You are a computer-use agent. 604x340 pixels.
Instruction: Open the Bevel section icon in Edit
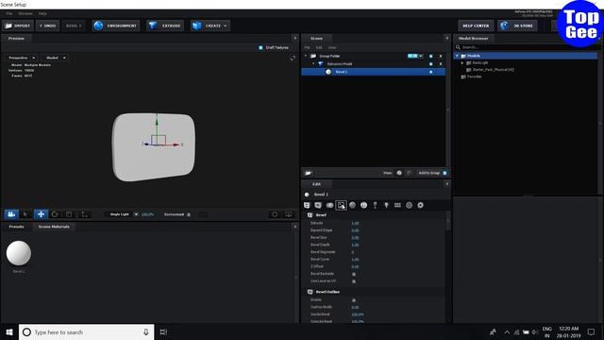[307, 205]
